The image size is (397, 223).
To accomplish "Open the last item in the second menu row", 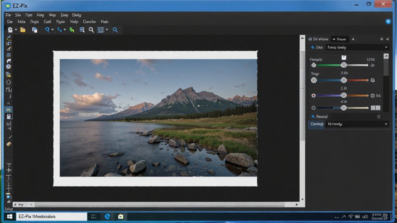I will tap(105, 22).
